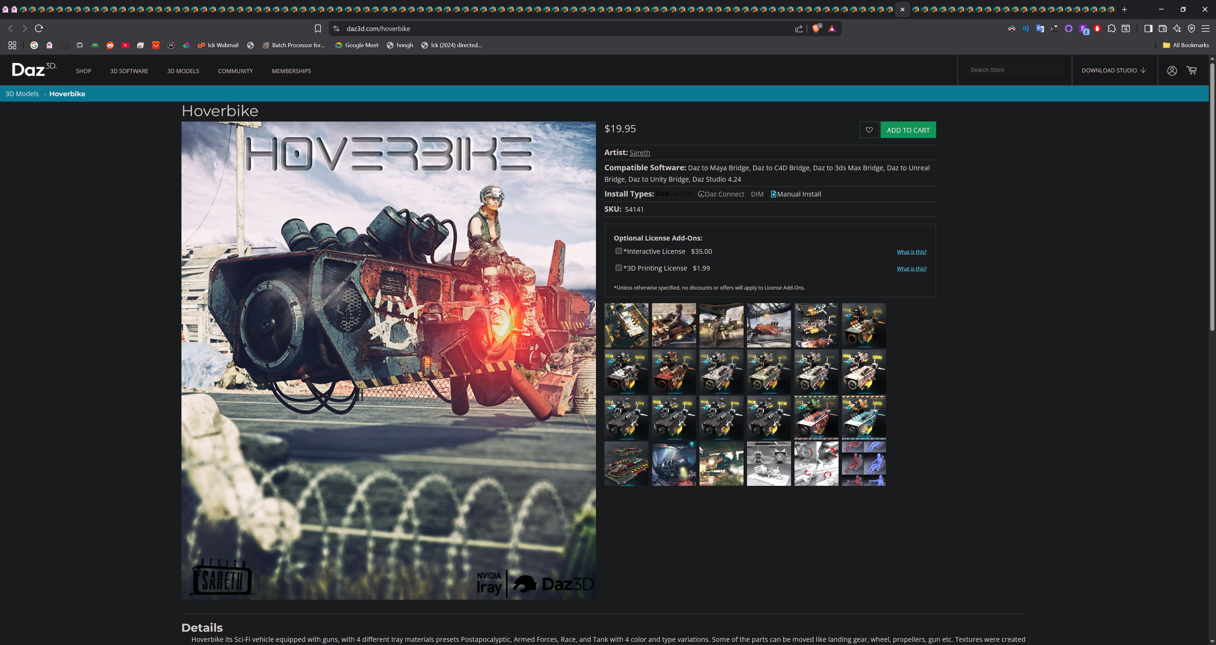Screen dimensions: 1216x645
Task: Open the browser hamburger menu
Action: click(1206, 29)
